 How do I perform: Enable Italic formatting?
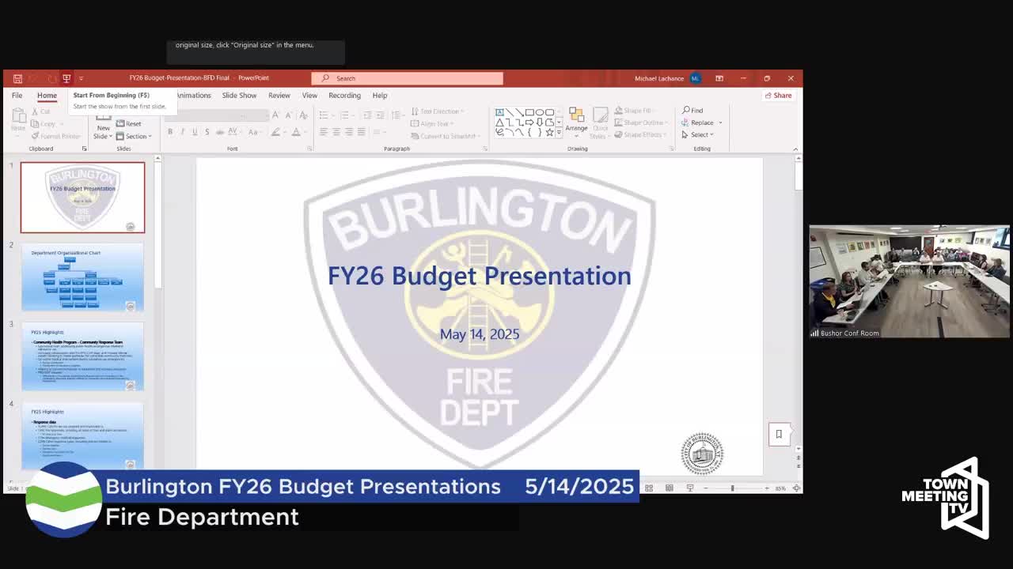[182, 131]
